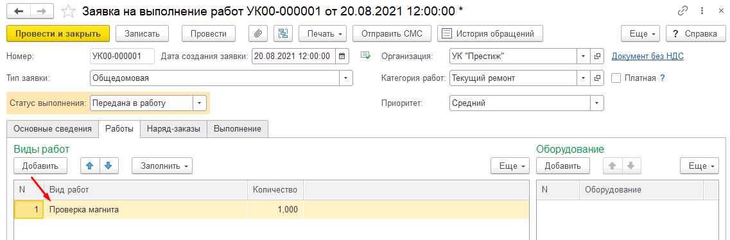
Task: Open calendar picker for creation date
Action: [342, 56]
